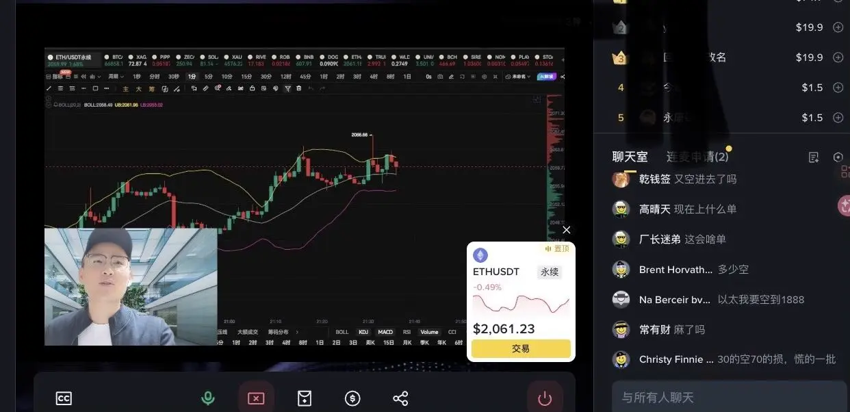The height and width of the screenshot is (412, 850).
Task: Click the 置顶 pin label on the card
Action: click(557, 249)
